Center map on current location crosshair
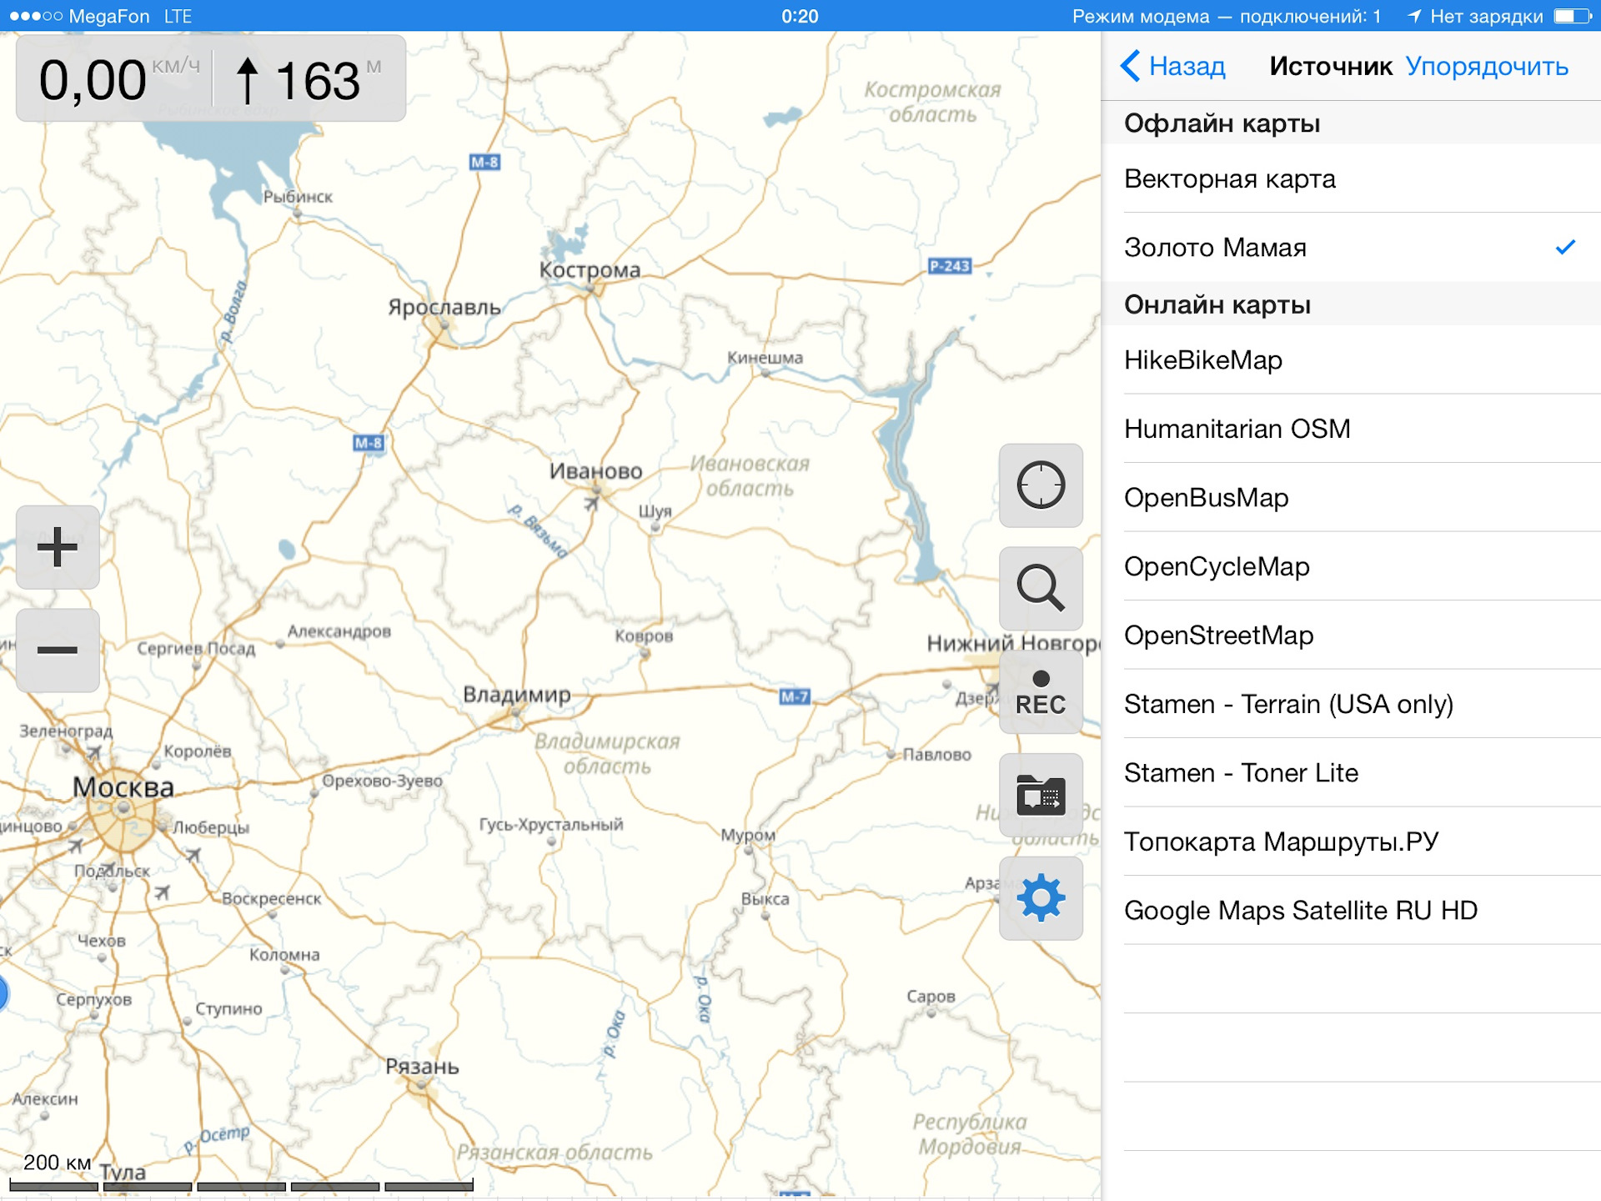 (1041, 485)
